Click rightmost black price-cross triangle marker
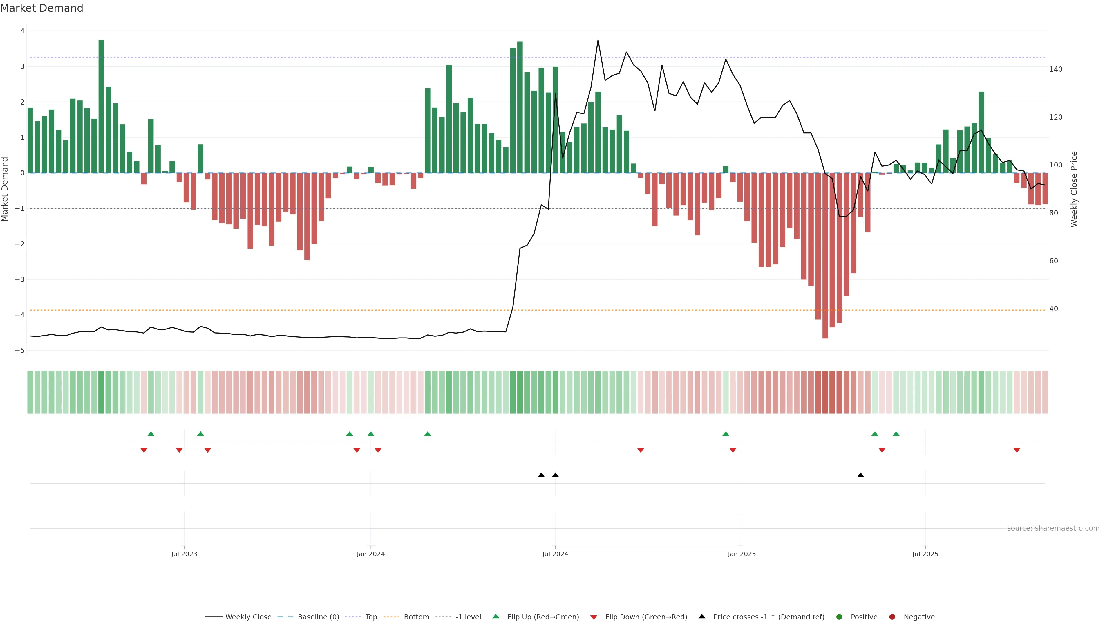This screenshot has width=1114, height=627. coord(860,475)
